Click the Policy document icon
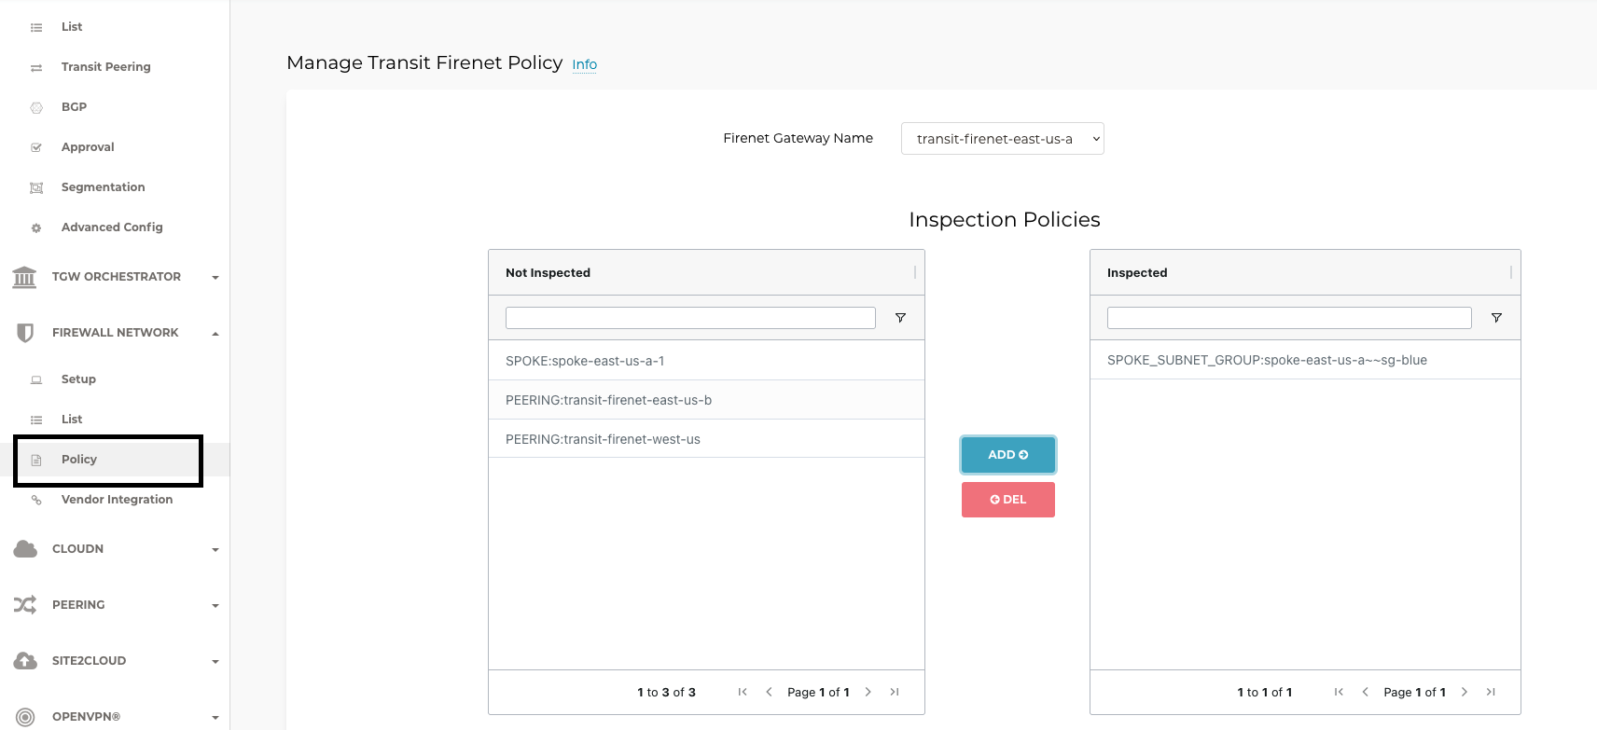1597x730 pixels. click(x=36, y=461)
